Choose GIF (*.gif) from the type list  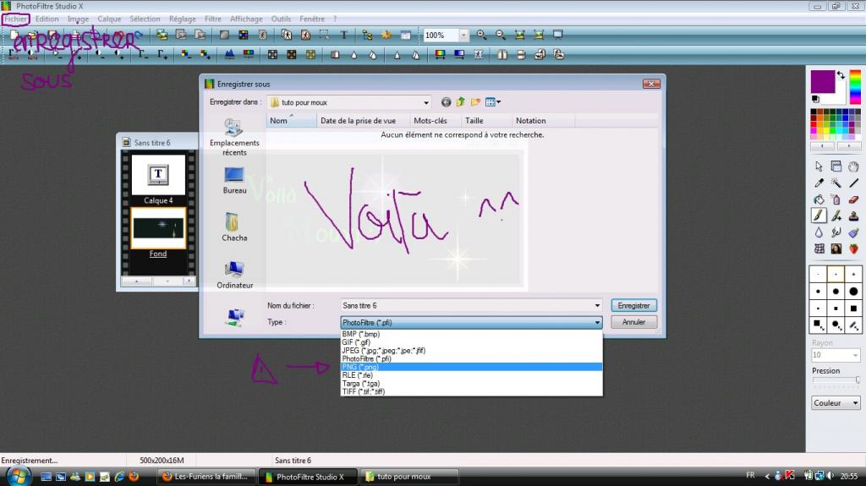[471, 342]
